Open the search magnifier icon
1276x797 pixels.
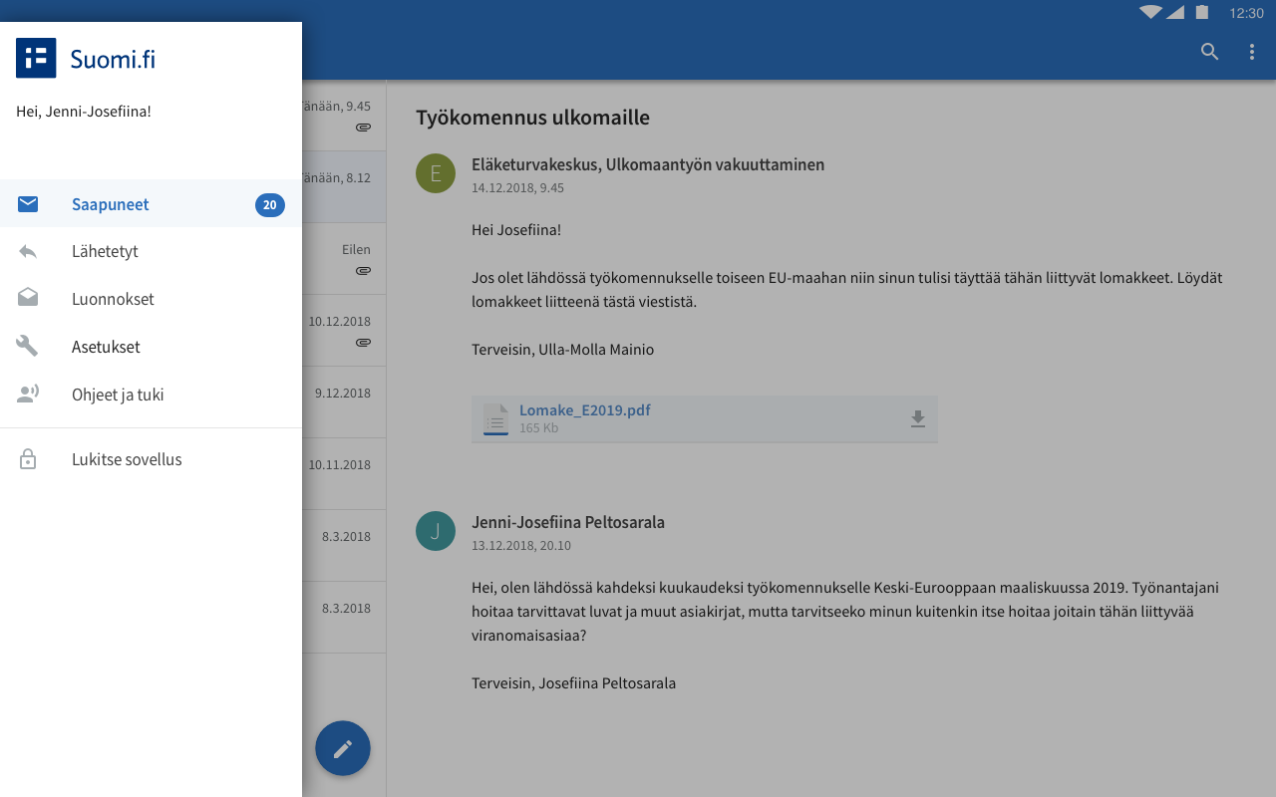(1209, 52)
